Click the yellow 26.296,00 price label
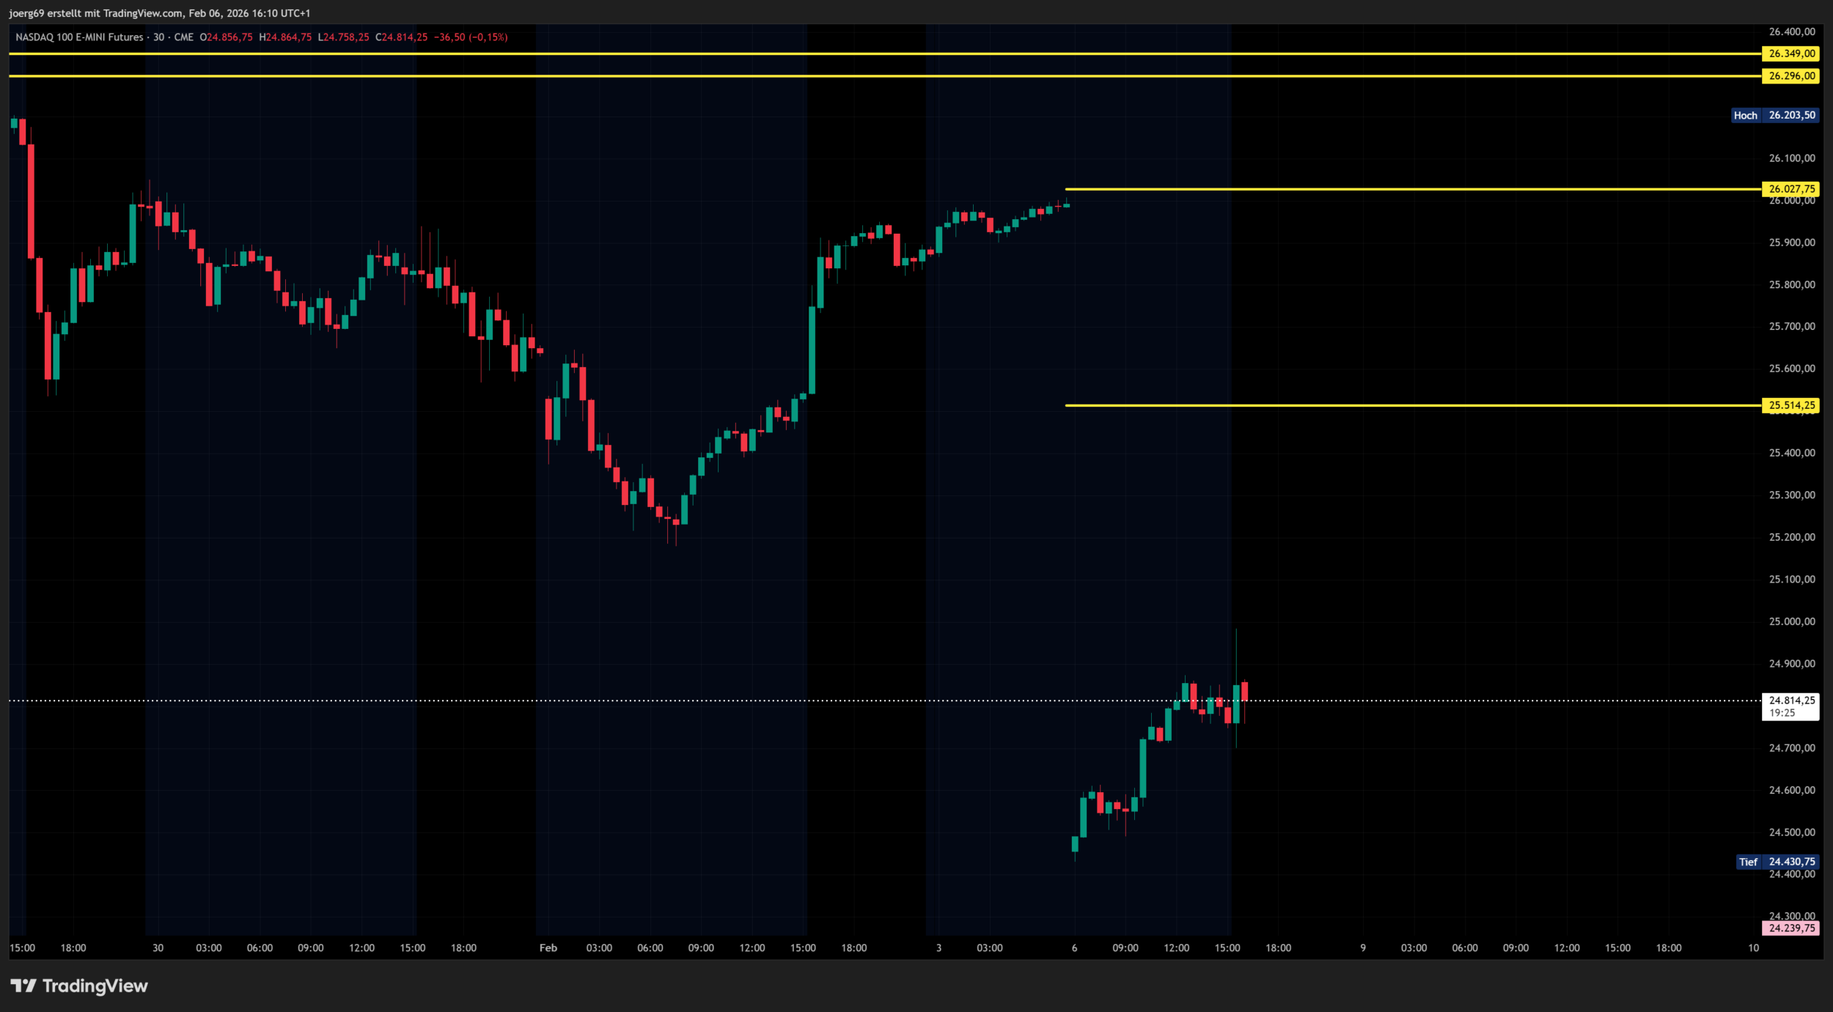The height and width of the screenshot is (1012, 1833). pos(1790,75)
